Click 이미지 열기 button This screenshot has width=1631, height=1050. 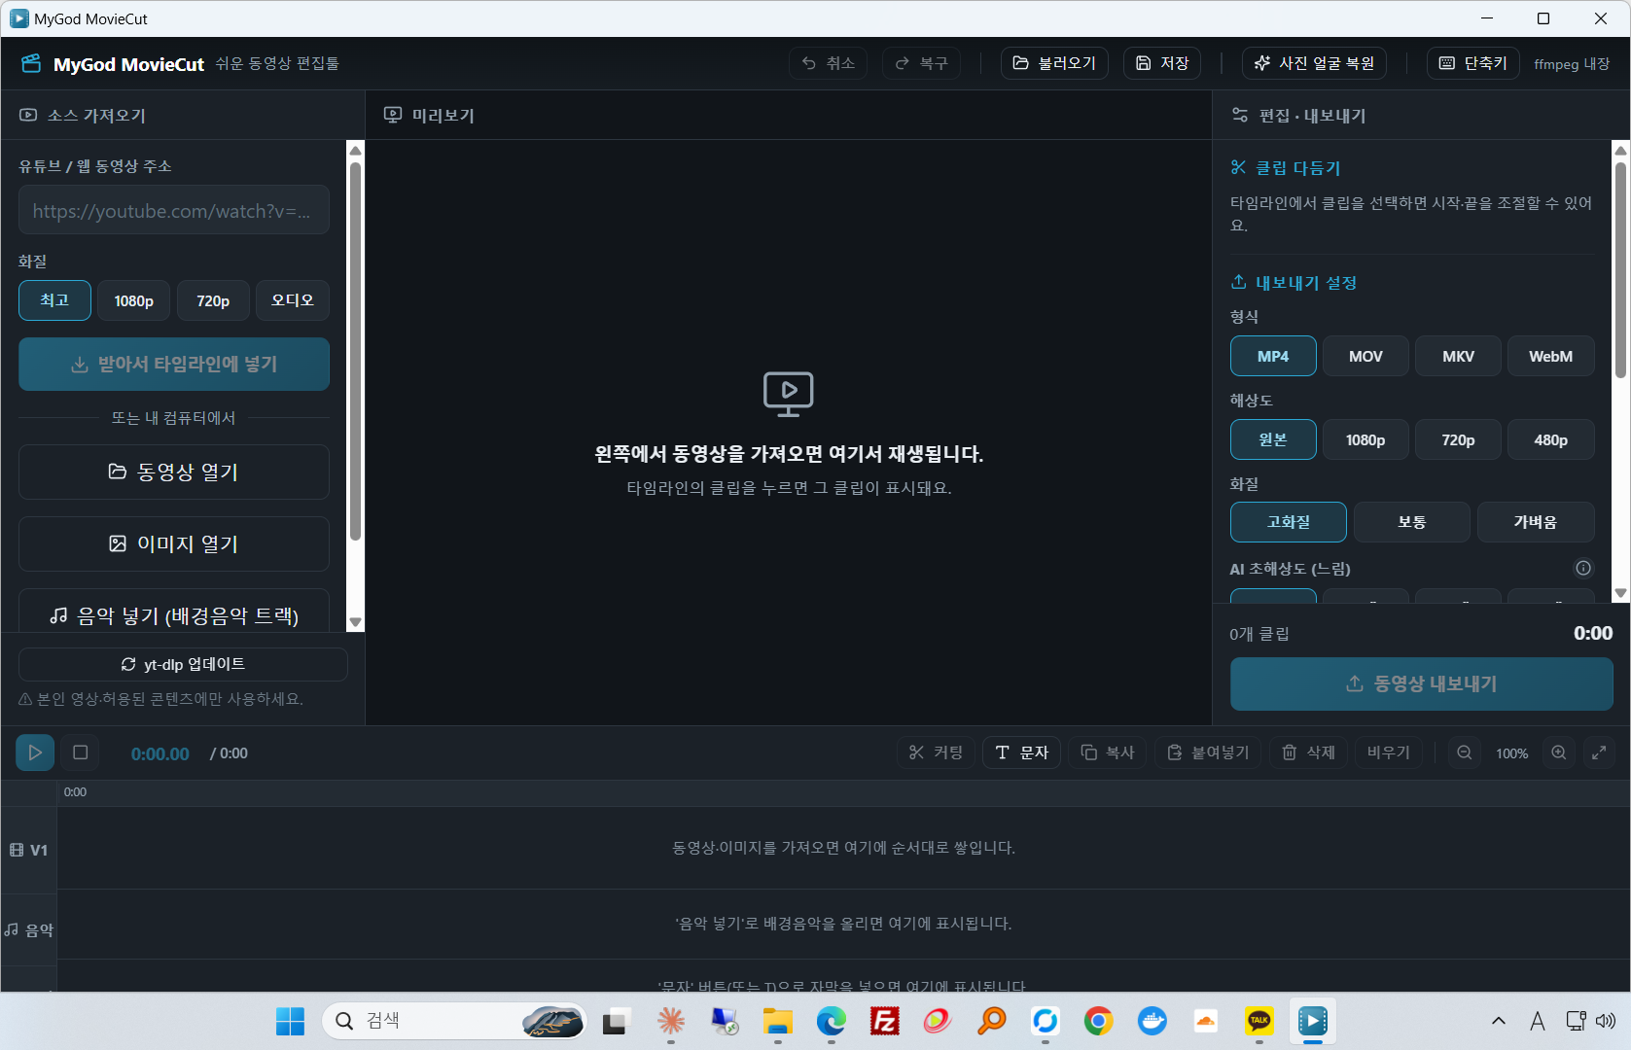pos(174,543)
